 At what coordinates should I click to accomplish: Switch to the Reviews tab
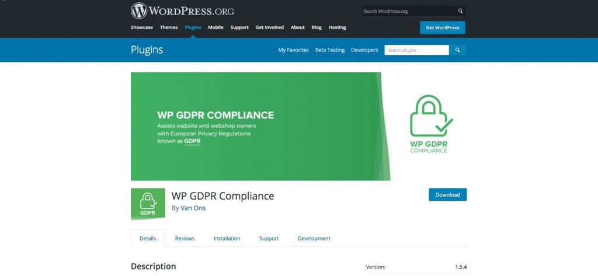pos(185,238)
